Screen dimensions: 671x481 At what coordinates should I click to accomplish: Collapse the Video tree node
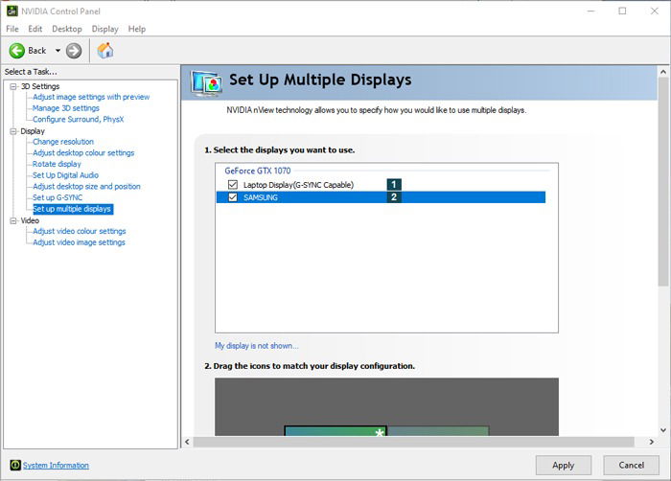pos(13,220)
